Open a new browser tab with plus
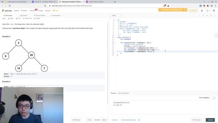 pyautogui.click(x=115, y=2)
